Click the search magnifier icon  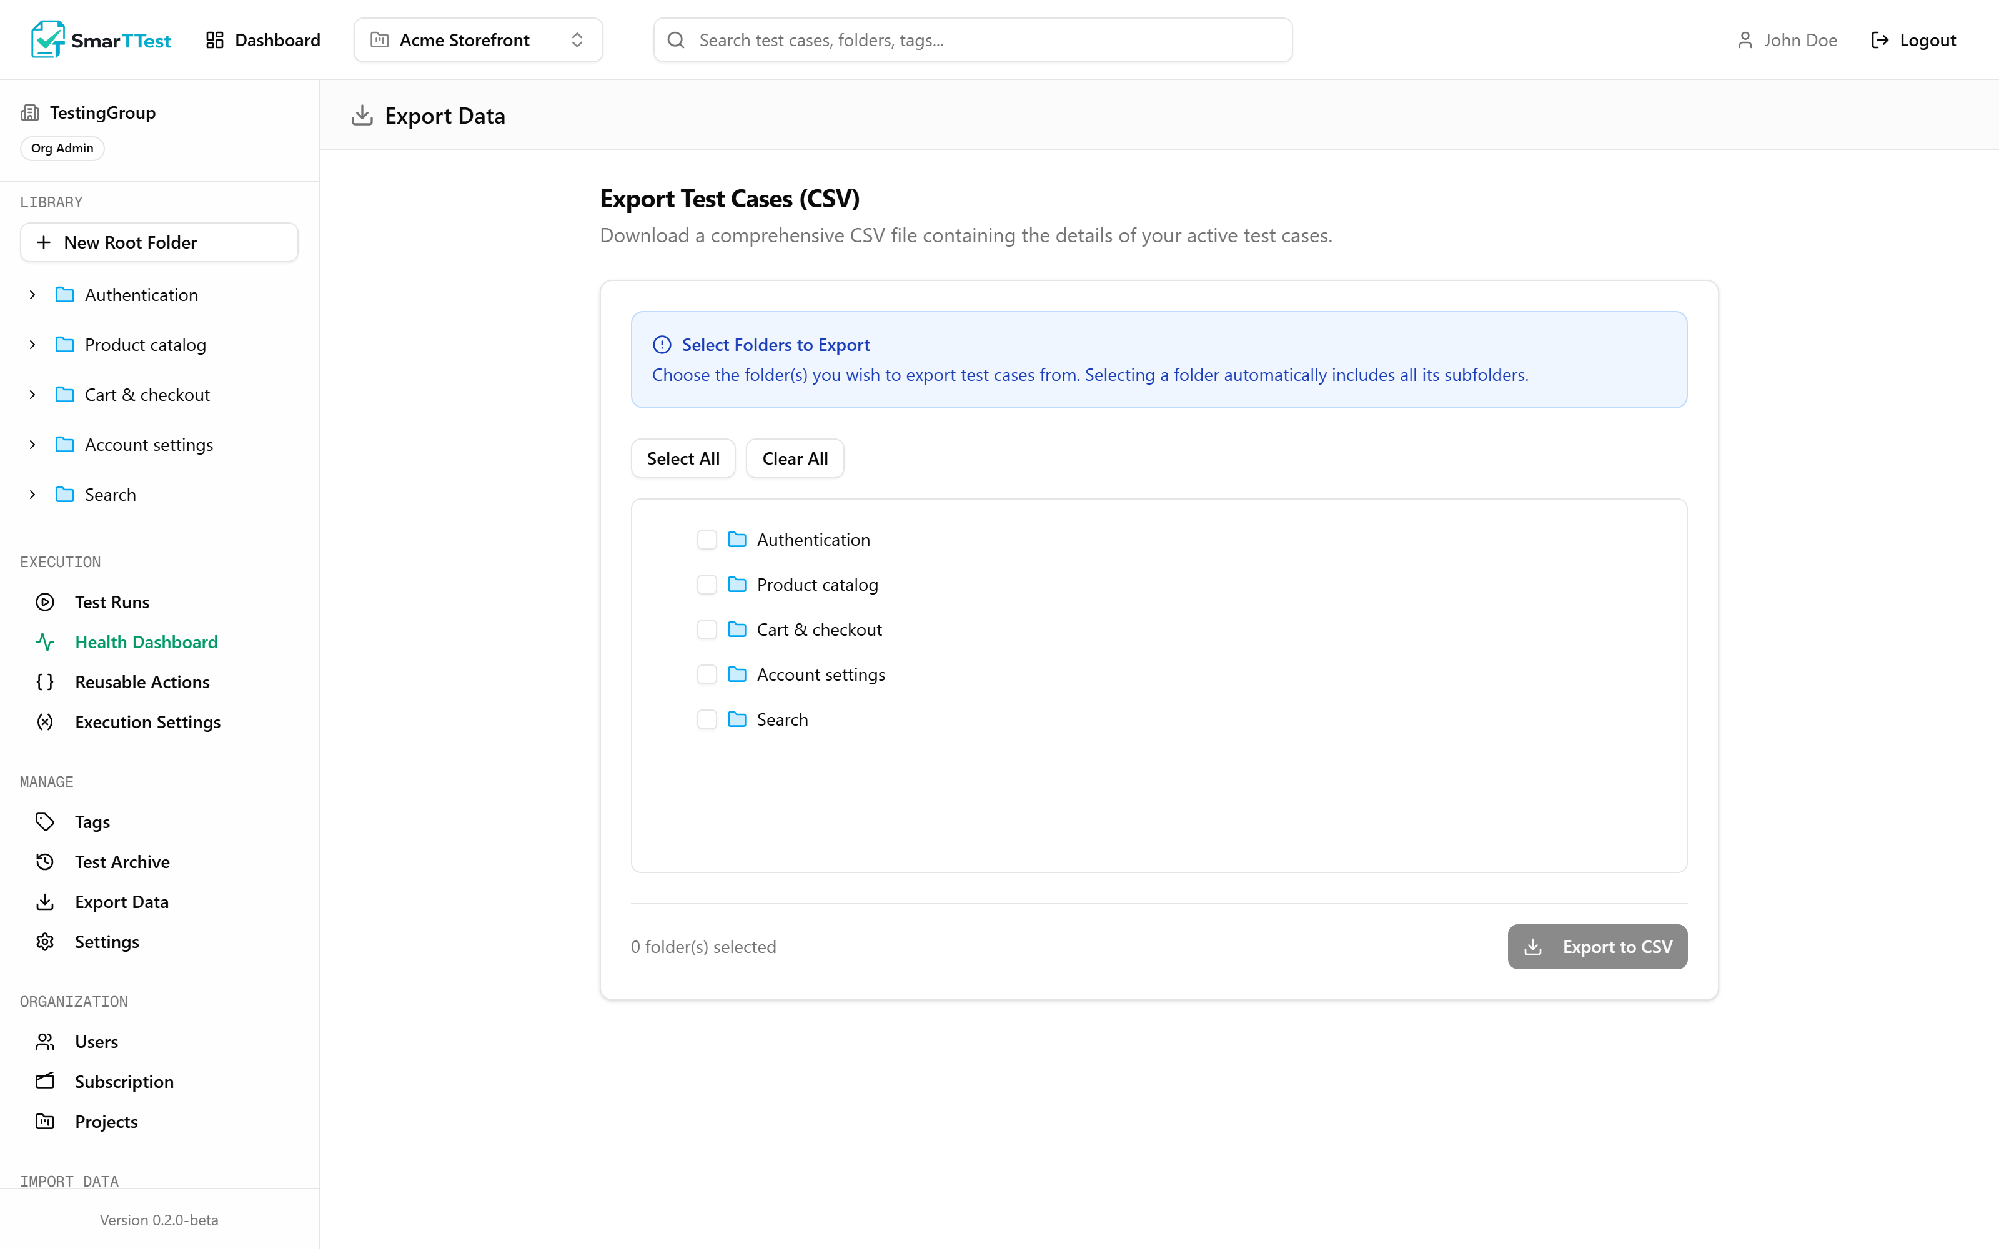(x=676, y=39)
